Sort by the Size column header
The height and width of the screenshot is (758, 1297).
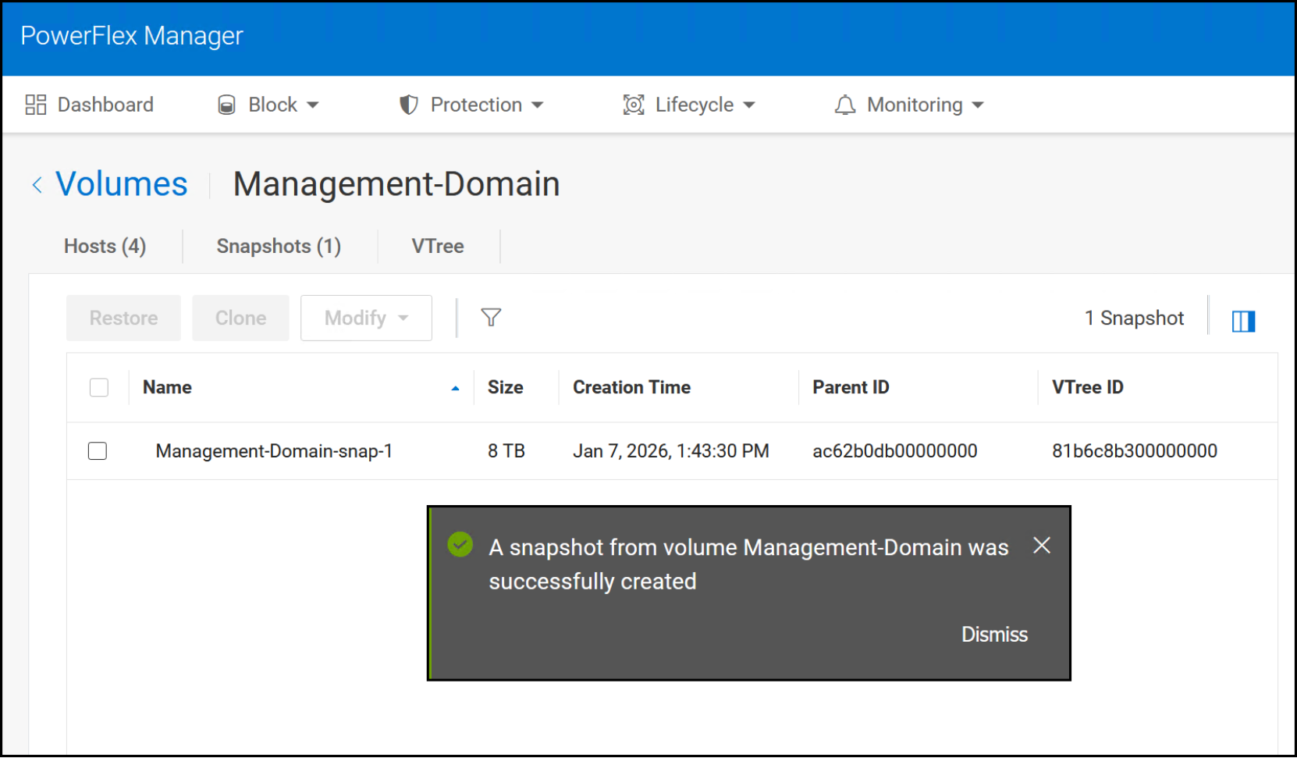(x=506, y=387)
